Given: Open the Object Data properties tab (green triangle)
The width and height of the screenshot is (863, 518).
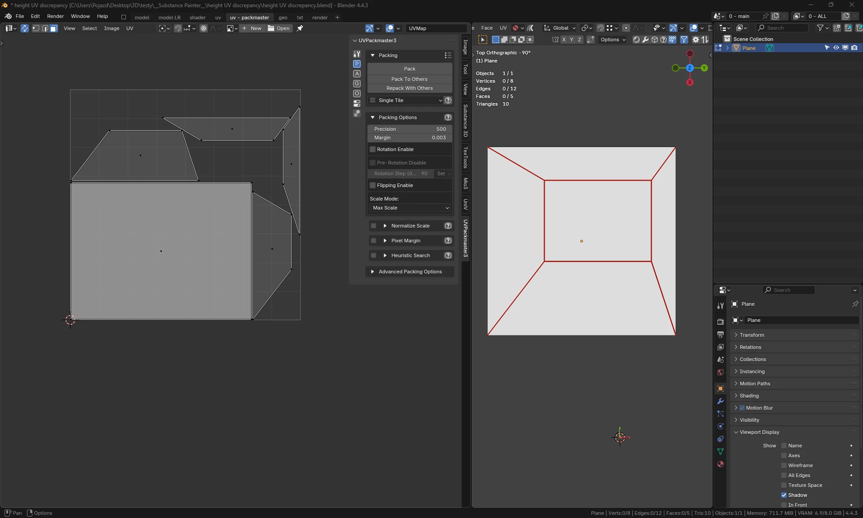Looking at the screenshot, I should coord(721,451).
